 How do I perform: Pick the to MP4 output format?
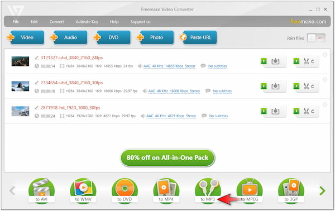pyautogui.click(x=166, y=191)
